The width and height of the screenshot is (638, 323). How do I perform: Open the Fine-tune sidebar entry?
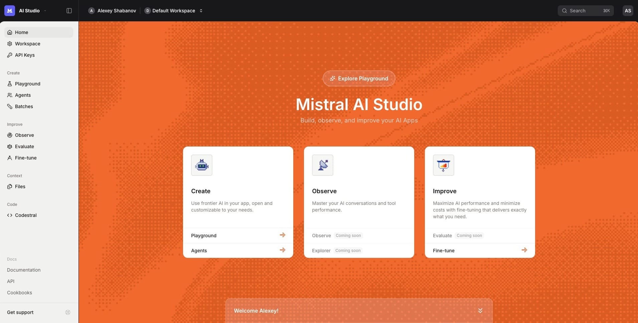(26, 158)
